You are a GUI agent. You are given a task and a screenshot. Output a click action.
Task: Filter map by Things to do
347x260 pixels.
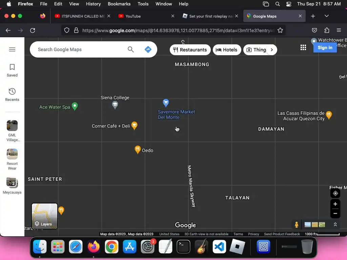256,50
